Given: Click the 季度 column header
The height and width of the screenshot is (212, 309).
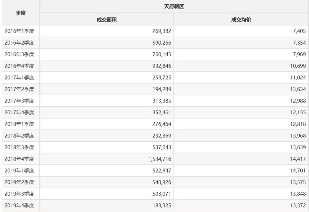Looking at the screenshot, I should (x=20, y=13).
